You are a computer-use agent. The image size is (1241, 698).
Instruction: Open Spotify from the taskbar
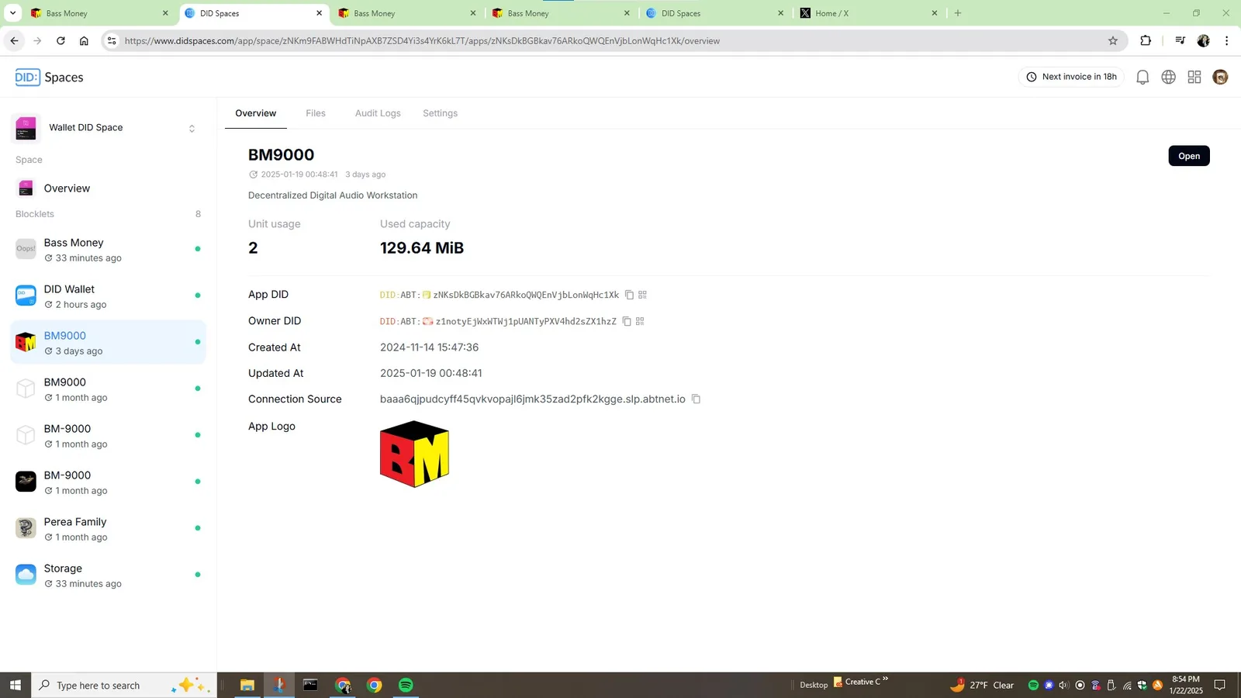pos(406,685)
